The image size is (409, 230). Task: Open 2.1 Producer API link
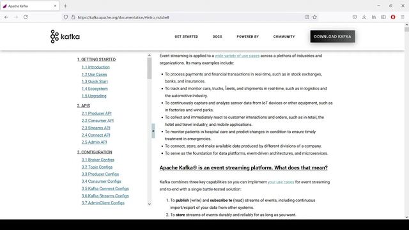96,114
